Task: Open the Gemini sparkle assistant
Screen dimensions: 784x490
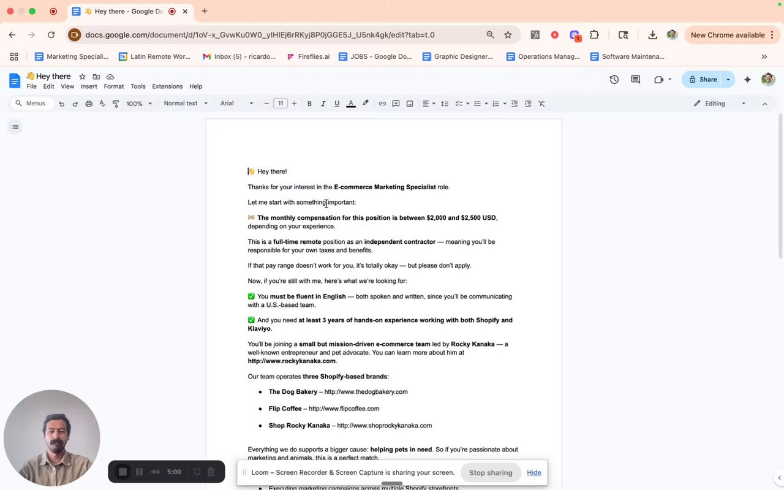Action: [x=747, y=80]
